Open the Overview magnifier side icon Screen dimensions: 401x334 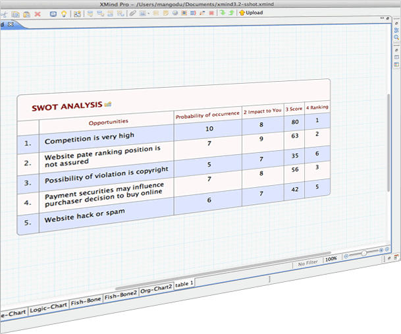pos(396,38)
